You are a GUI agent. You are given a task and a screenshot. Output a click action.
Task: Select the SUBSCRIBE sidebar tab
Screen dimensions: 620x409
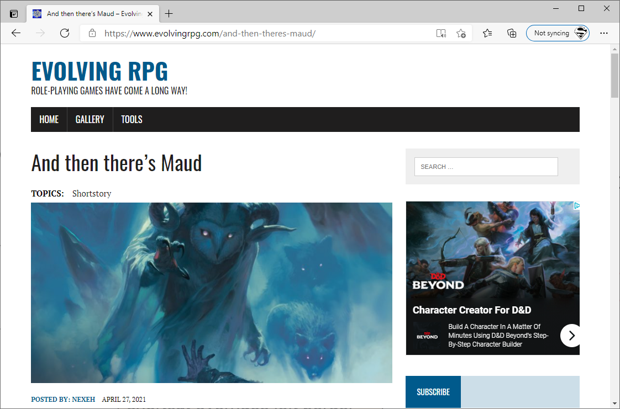[433, 392]
